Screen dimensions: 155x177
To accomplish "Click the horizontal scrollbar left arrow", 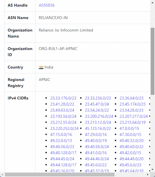I will (x=2, y=175).
